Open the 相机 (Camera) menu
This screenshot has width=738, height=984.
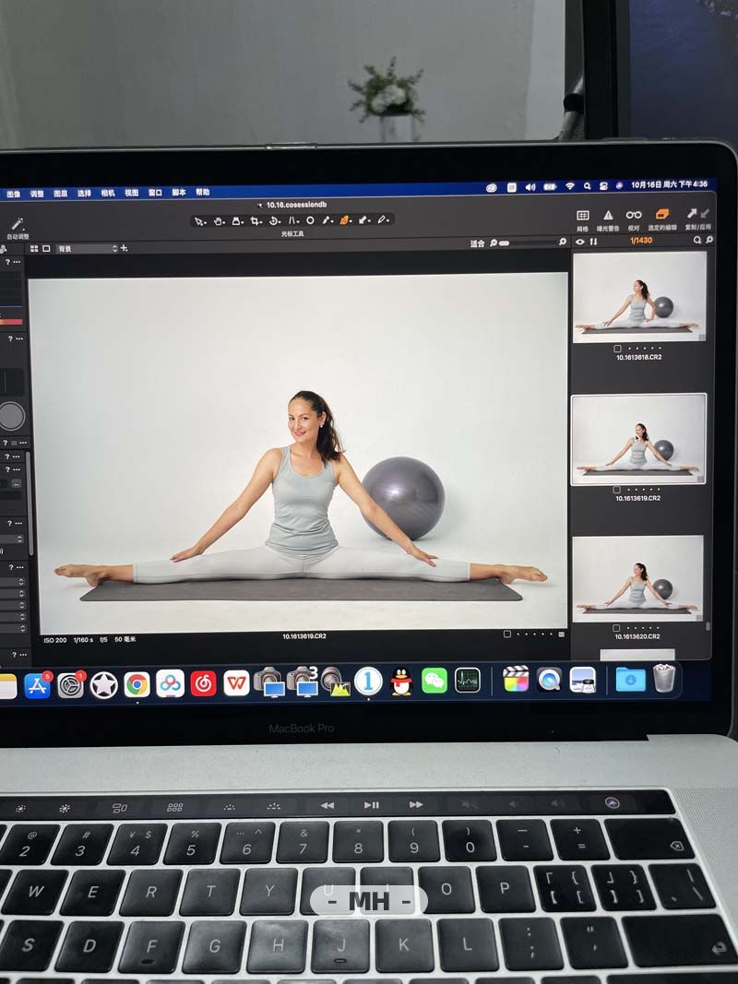pyautogui.click(x=108, y=194)
